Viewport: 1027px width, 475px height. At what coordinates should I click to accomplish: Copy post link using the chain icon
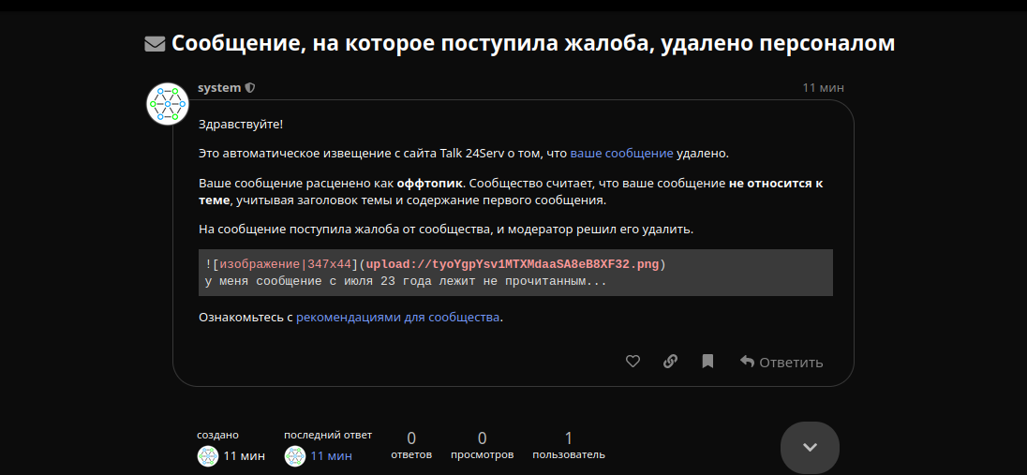click(x=670, y=362)
